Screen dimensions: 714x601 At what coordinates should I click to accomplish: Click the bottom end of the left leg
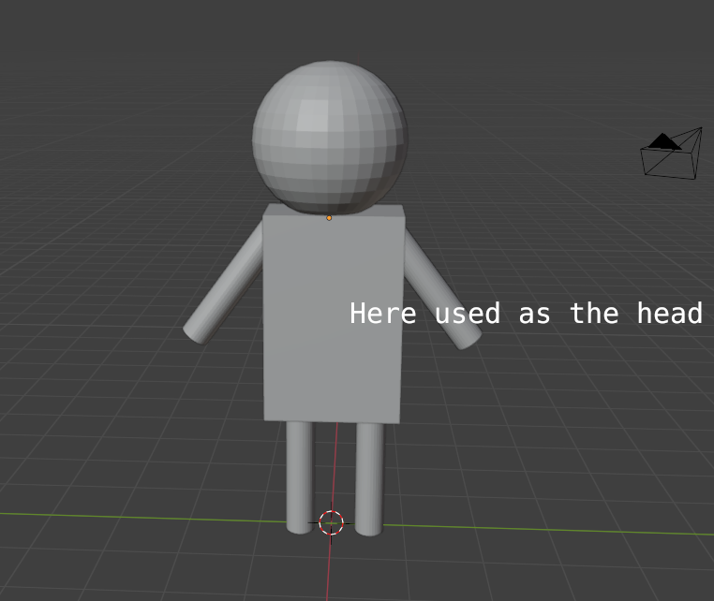(x=299, y=527)
